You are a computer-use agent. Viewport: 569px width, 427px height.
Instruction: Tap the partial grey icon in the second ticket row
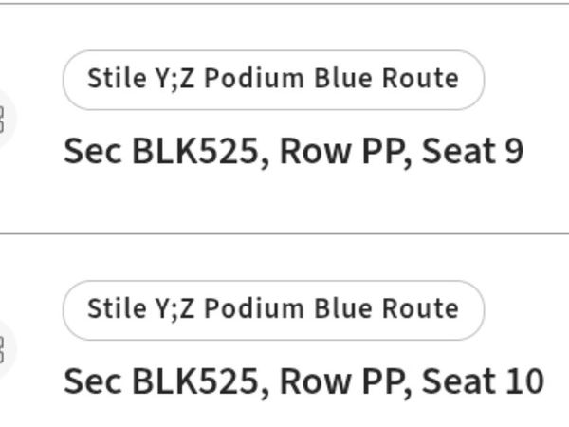click(3, 349)
